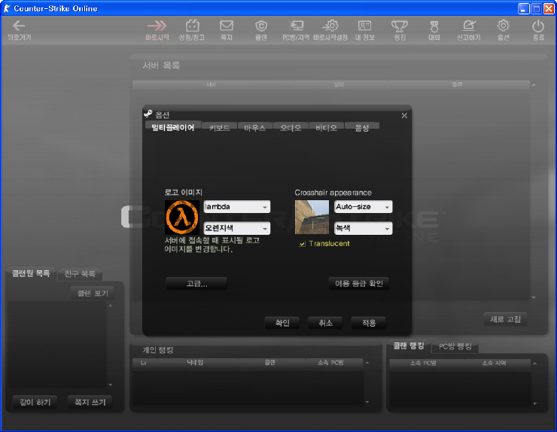Click server list scrollbar down arrow

pos(534,298)
